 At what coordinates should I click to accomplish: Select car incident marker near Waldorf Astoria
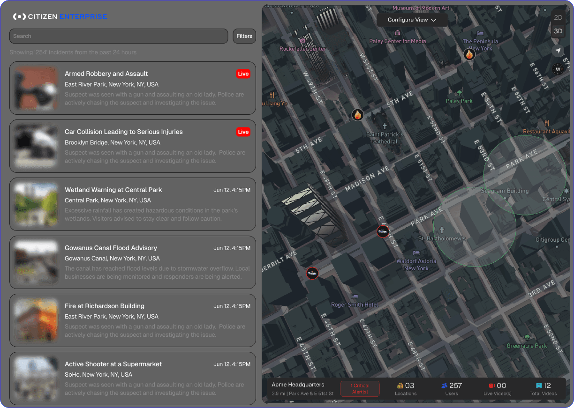click(x=383, y=231)
